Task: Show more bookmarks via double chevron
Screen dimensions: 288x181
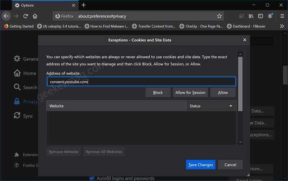Action: coord(282,26)
